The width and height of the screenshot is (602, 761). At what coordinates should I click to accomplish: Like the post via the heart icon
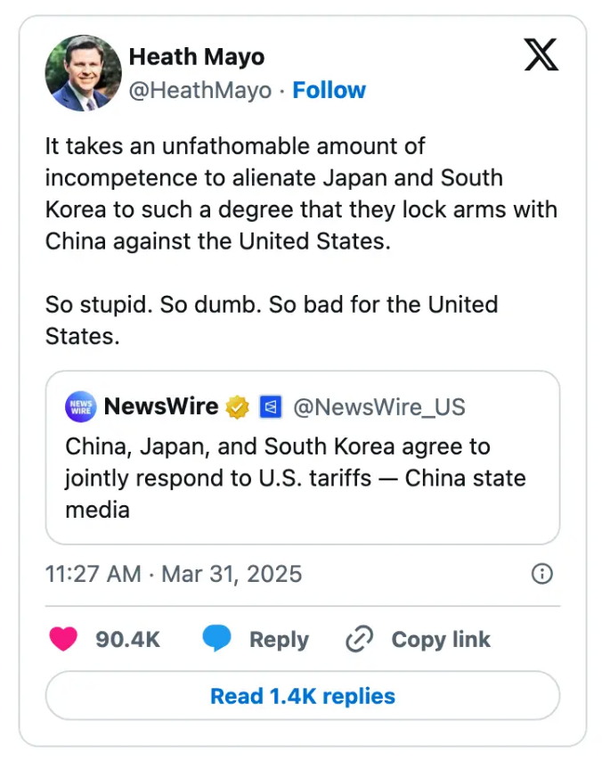point(63,639)
